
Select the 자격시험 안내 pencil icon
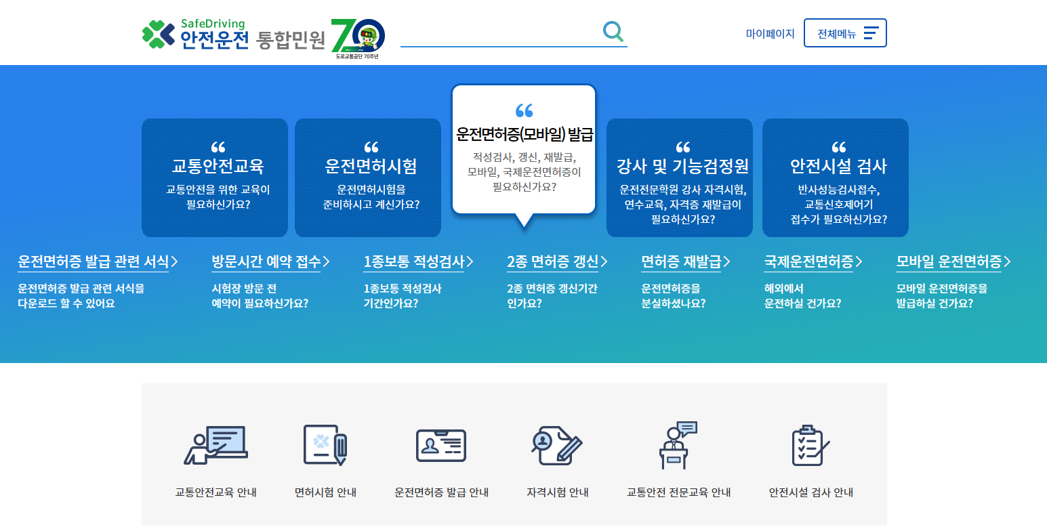pyautogui.click(x=556, y=444)
